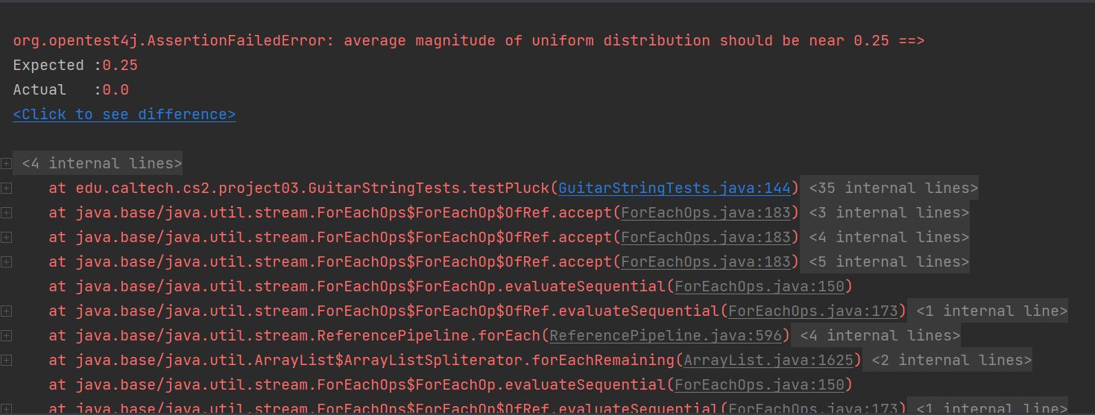Open the <Click to see difference> link
The height and width of the screenshot is (415, 1095).
pyautogui.click(x=124, y=114)
